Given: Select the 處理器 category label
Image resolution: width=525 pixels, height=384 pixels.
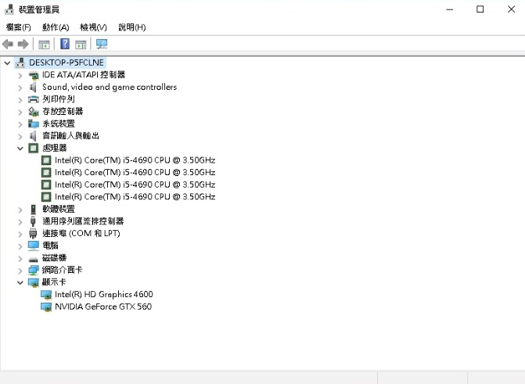Looking at the screenshot, I should pyautogui.click(x=55, y=148).
